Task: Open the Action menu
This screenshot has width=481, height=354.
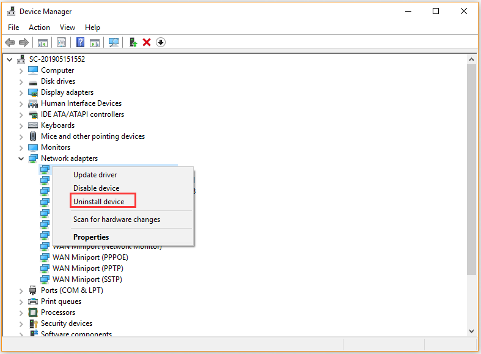Action: pyautogui.click(x=39, y=28)
